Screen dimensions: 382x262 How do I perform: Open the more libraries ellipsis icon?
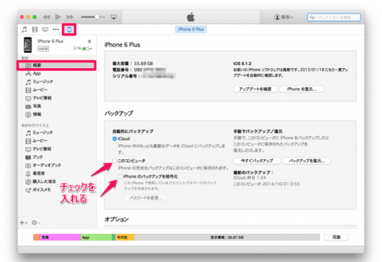pos(56,29)
